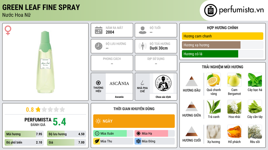Click the snowflake icon for Mùa Đông
Image resolution: width=268 pixels, height=150 pixels.
tap(138, 141)
